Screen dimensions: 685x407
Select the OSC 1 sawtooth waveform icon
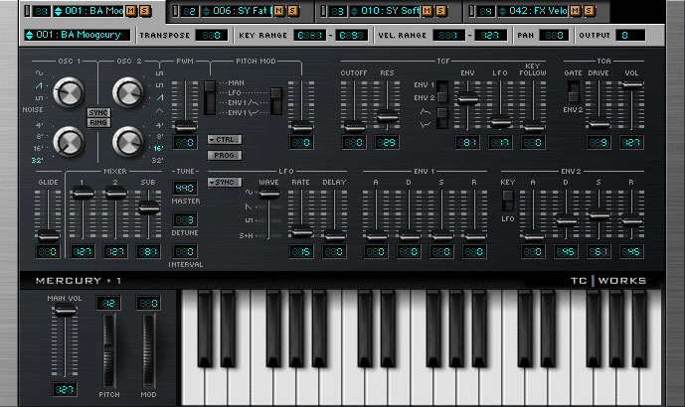pos(40,85)
